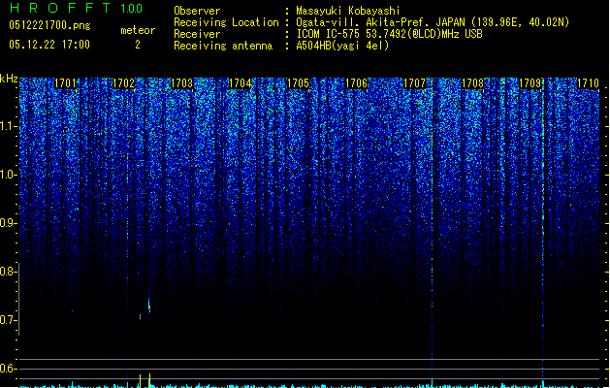The width and height of the screenshot is (610, 388).
Task: Click the 1710 time marker
Action: (x=588, y=83)
